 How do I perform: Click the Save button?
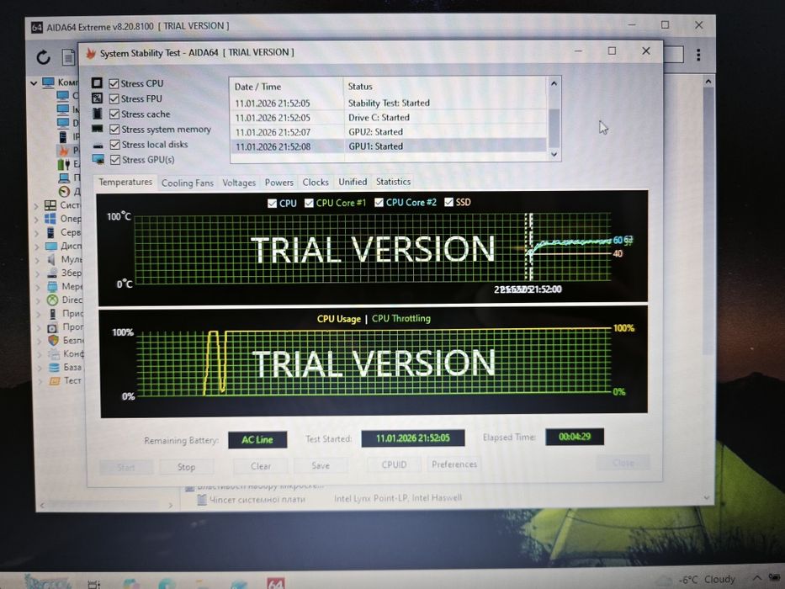point(321,466)
